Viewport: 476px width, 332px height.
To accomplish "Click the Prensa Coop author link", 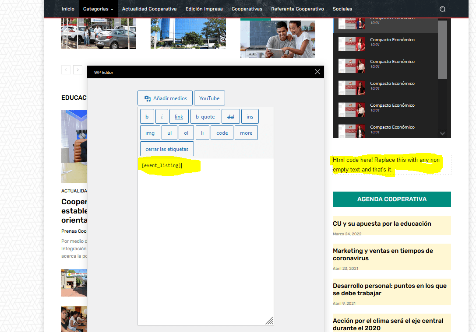I will (74, 231).
